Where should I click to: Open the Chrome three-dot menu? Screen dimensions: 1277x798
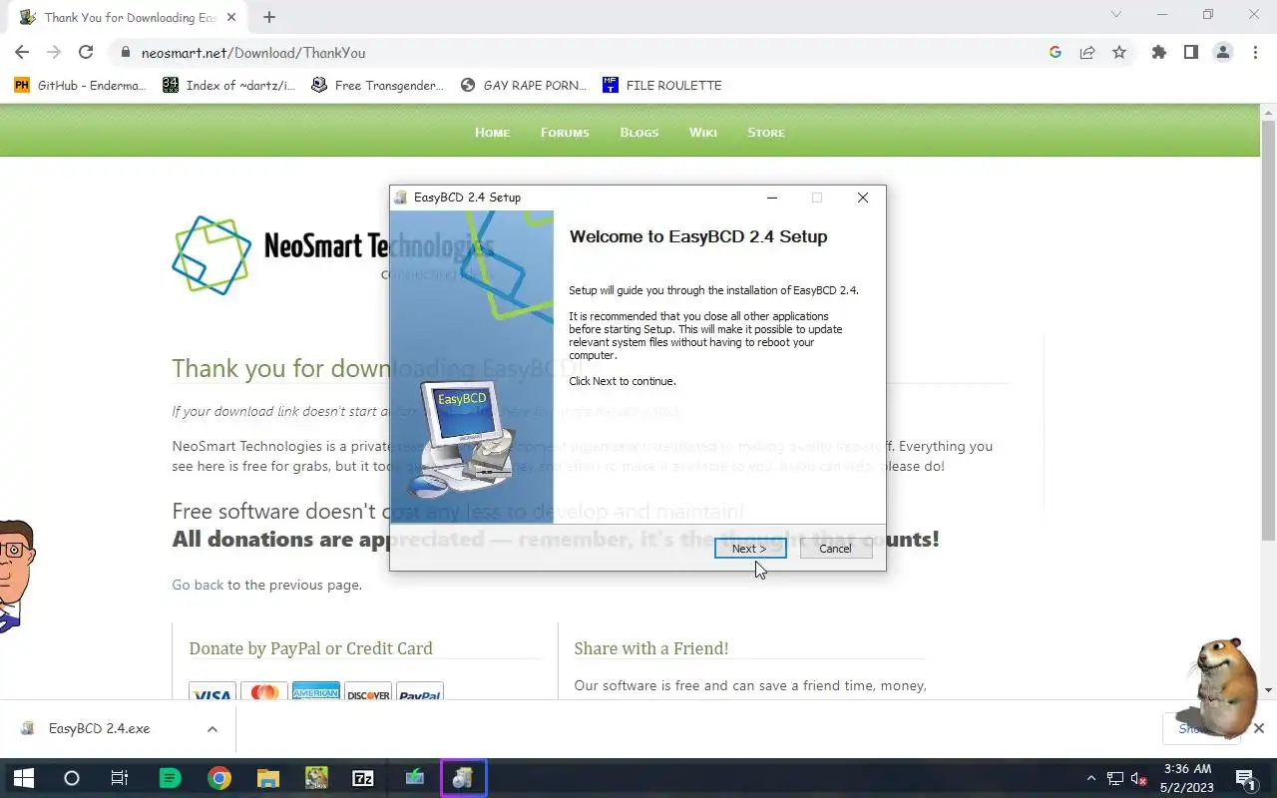1255,53
